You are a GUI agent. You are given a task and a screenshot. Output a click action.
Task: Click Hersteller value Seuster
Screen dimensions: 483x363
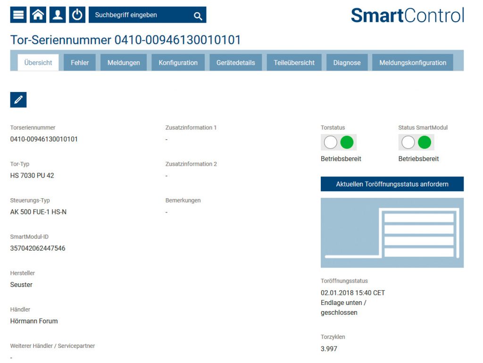click(x=21, y=285)
